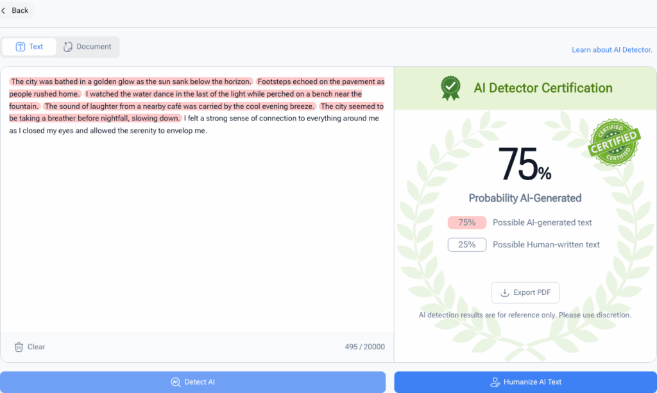Viewport: 657px width, 393px height.
Task: Humanize the AI text
Action: pos(525,381)
